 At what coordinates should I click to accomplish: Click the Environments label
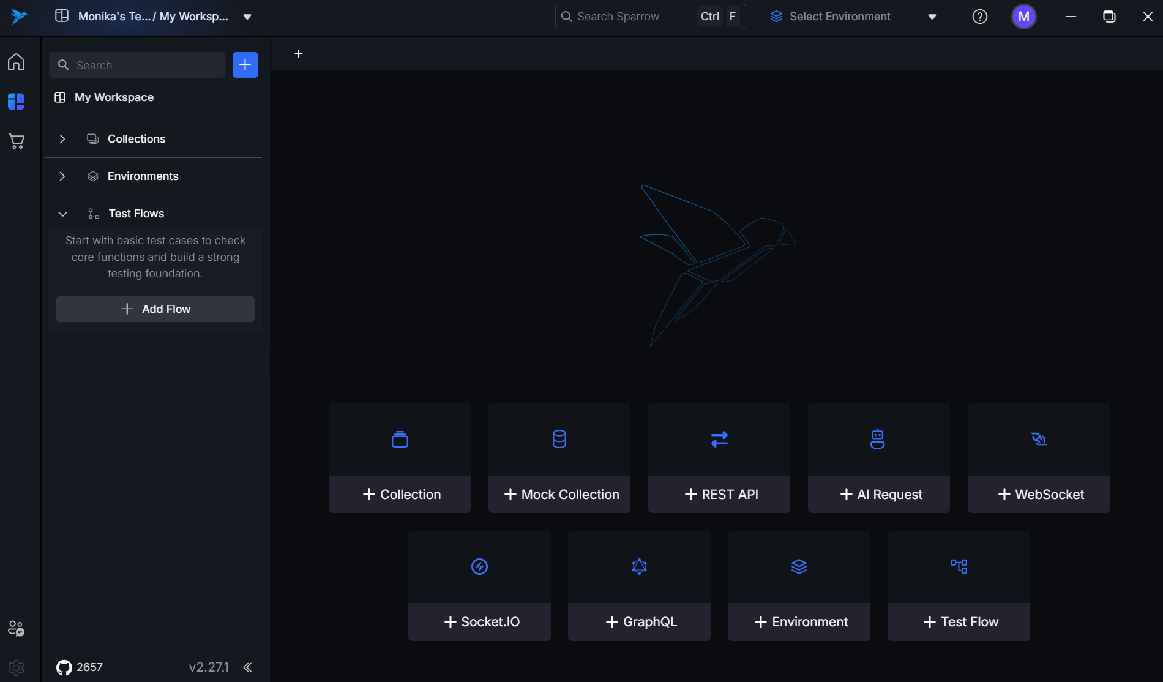click(143, 176)
